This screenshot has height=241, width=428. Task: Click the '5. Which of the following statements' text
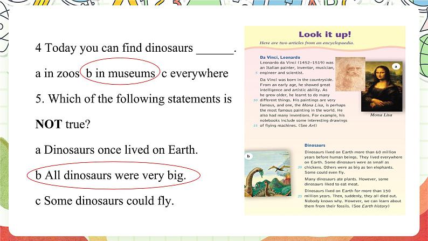(x=134, y=99)
